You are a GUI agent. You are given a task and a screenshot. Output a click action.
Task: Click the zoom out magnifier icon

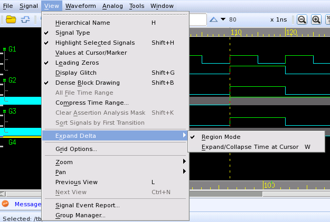[302, 19]
